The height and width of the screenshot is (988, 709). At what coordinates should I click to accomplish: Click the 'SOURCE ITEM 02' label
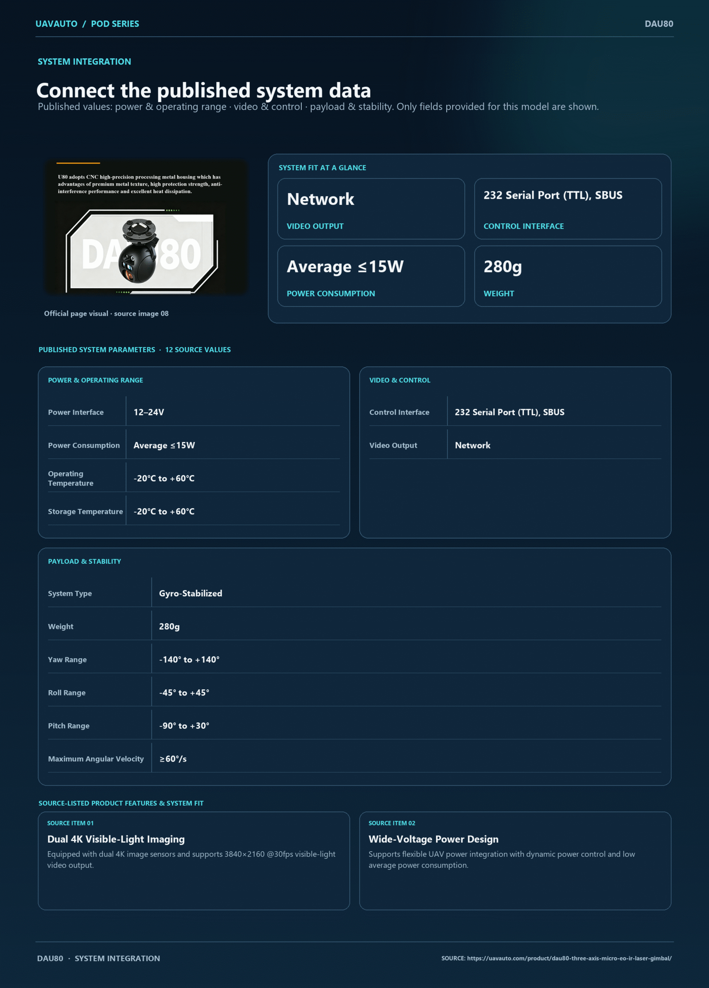click(392, 823)
